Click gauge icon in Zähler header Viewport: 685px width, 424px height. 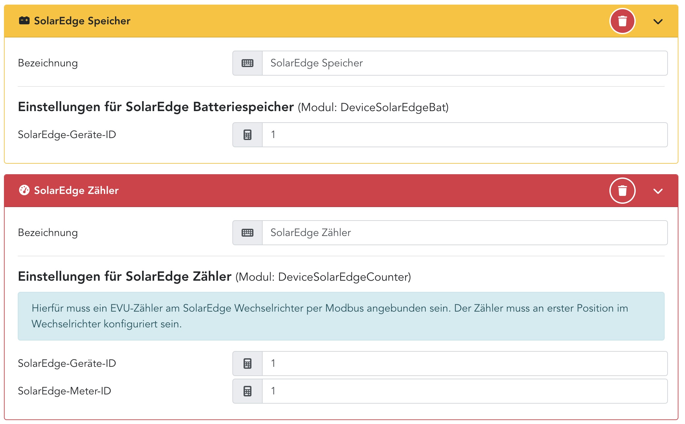(24, 190)
